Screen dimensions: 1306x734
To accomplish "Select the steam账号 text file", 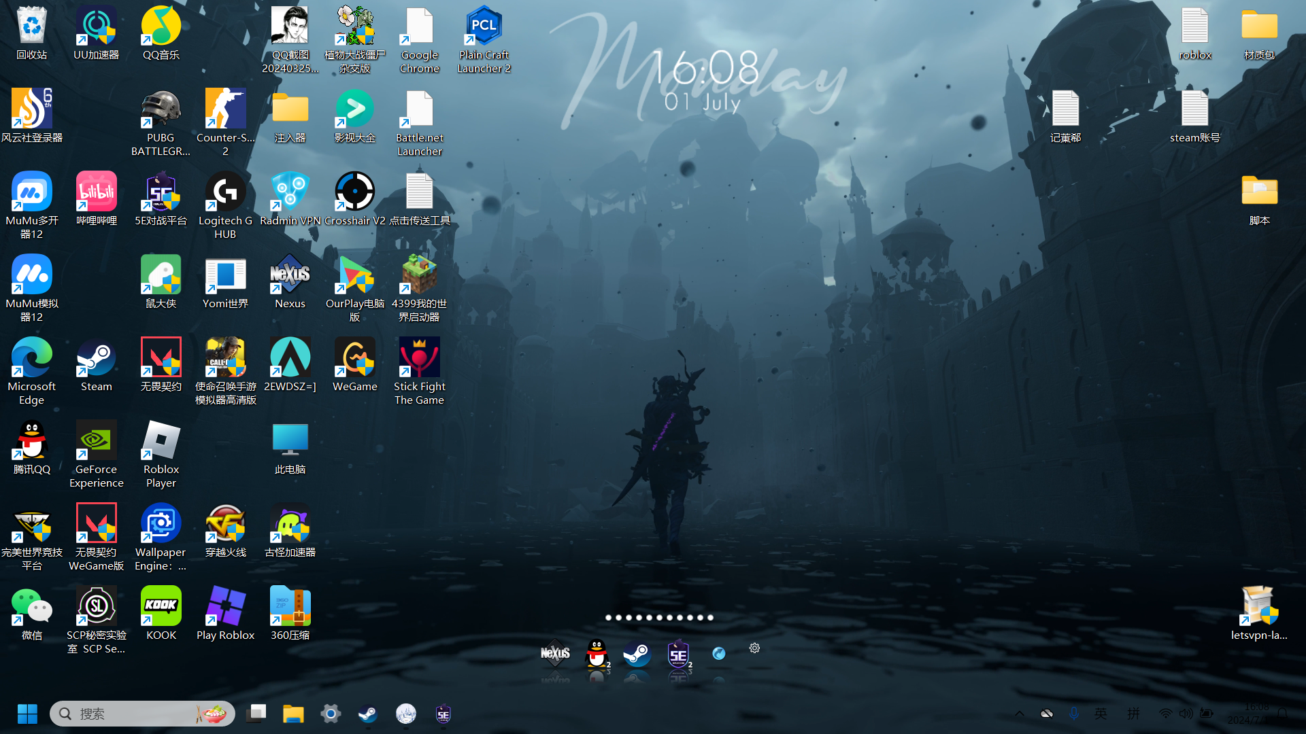I will pos(1195,116).
